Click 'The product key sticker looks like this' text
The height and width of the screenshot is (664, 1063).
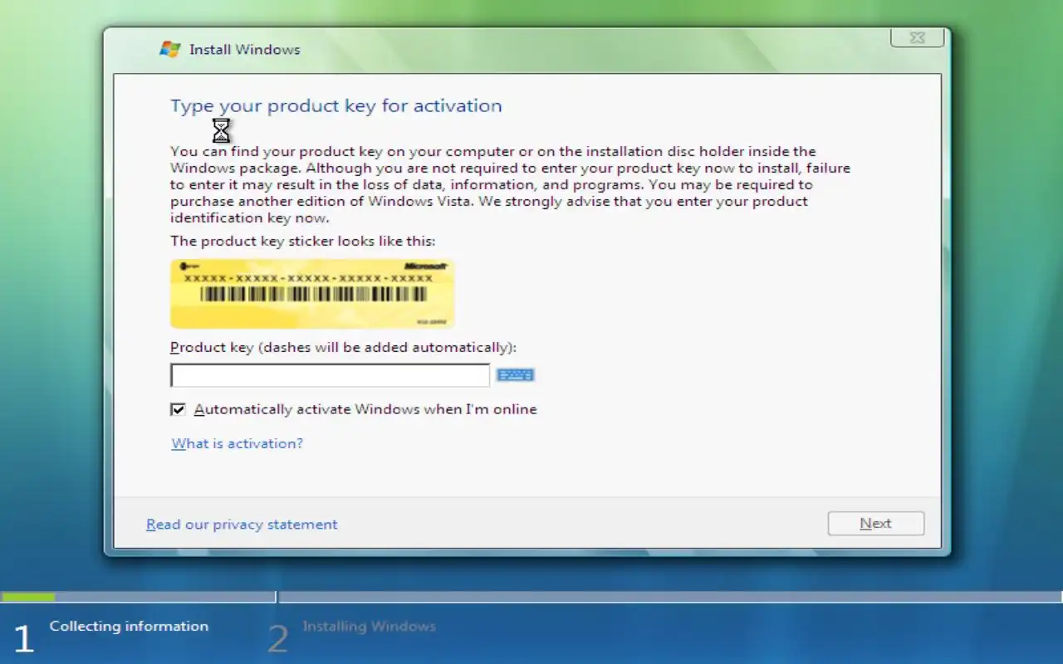303,242
